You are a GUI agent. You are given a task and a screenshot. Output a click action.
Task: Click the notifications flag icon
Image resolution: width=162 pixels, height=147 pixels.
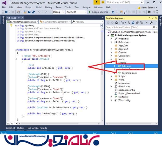coord(97,2)
